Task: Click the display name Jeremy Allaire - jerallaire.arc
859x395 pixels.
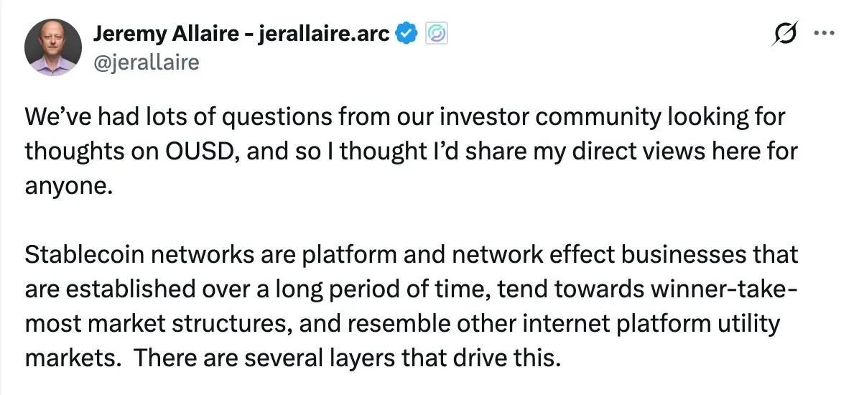Action: click(x=241, y=34)
